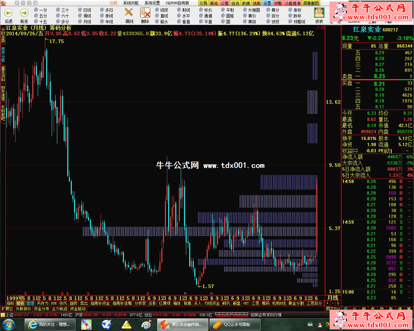The image size is (414, 331).
Task: Pick the 箭头 arrow drawing tool
Action: (x=161, y=22)
